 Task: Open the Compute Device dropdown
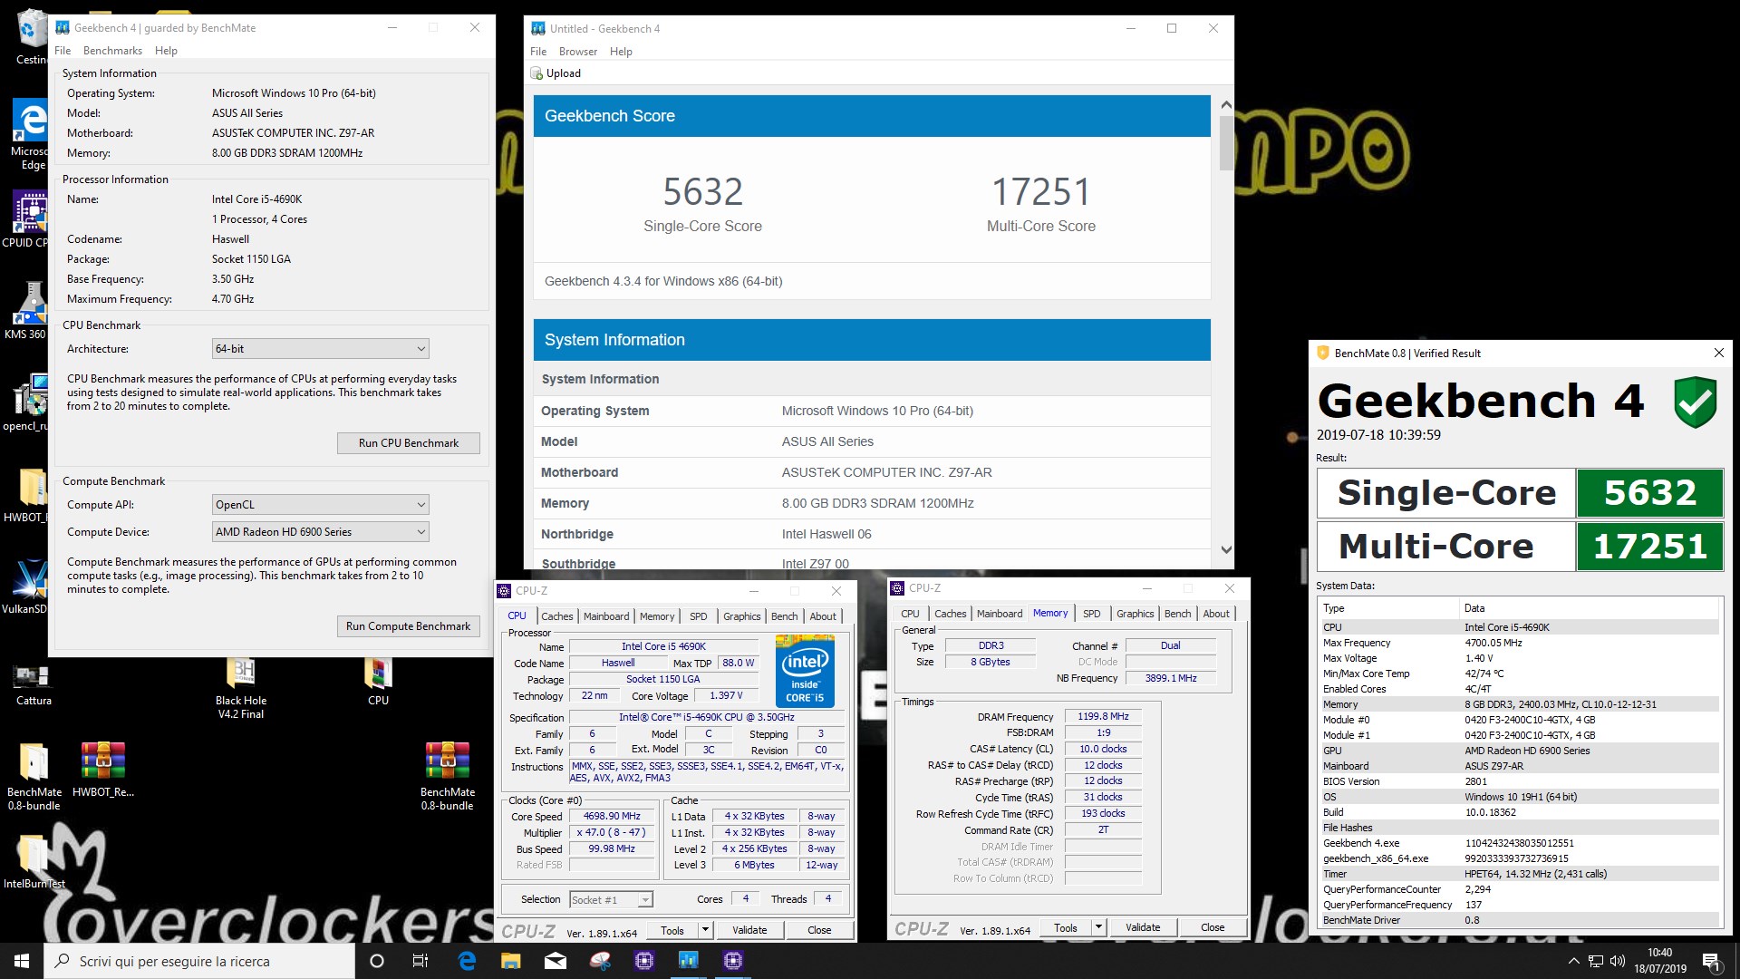(x=320, y=532)
